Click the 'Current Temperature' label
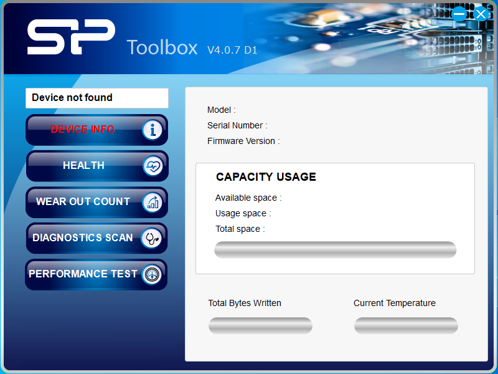Viewport: 498px width, 374px height. click(x=395, y=303)
